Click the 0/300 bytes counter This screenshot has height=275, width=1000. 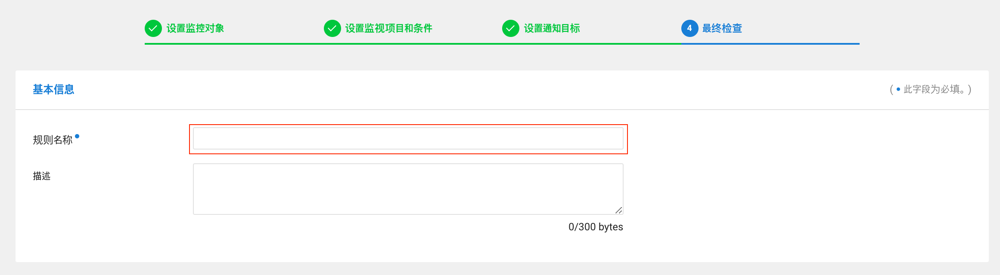click(x=596, y=227)
